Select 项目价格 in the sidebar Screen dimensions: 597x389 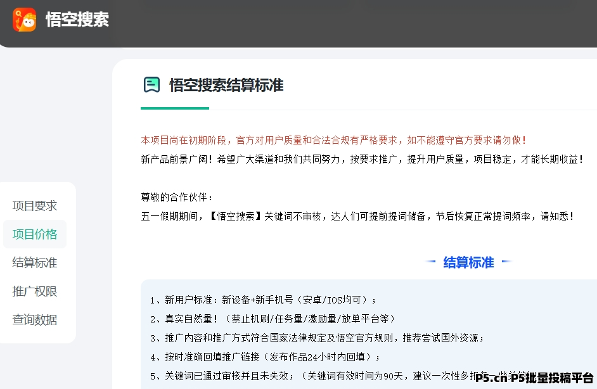(35, 234)
